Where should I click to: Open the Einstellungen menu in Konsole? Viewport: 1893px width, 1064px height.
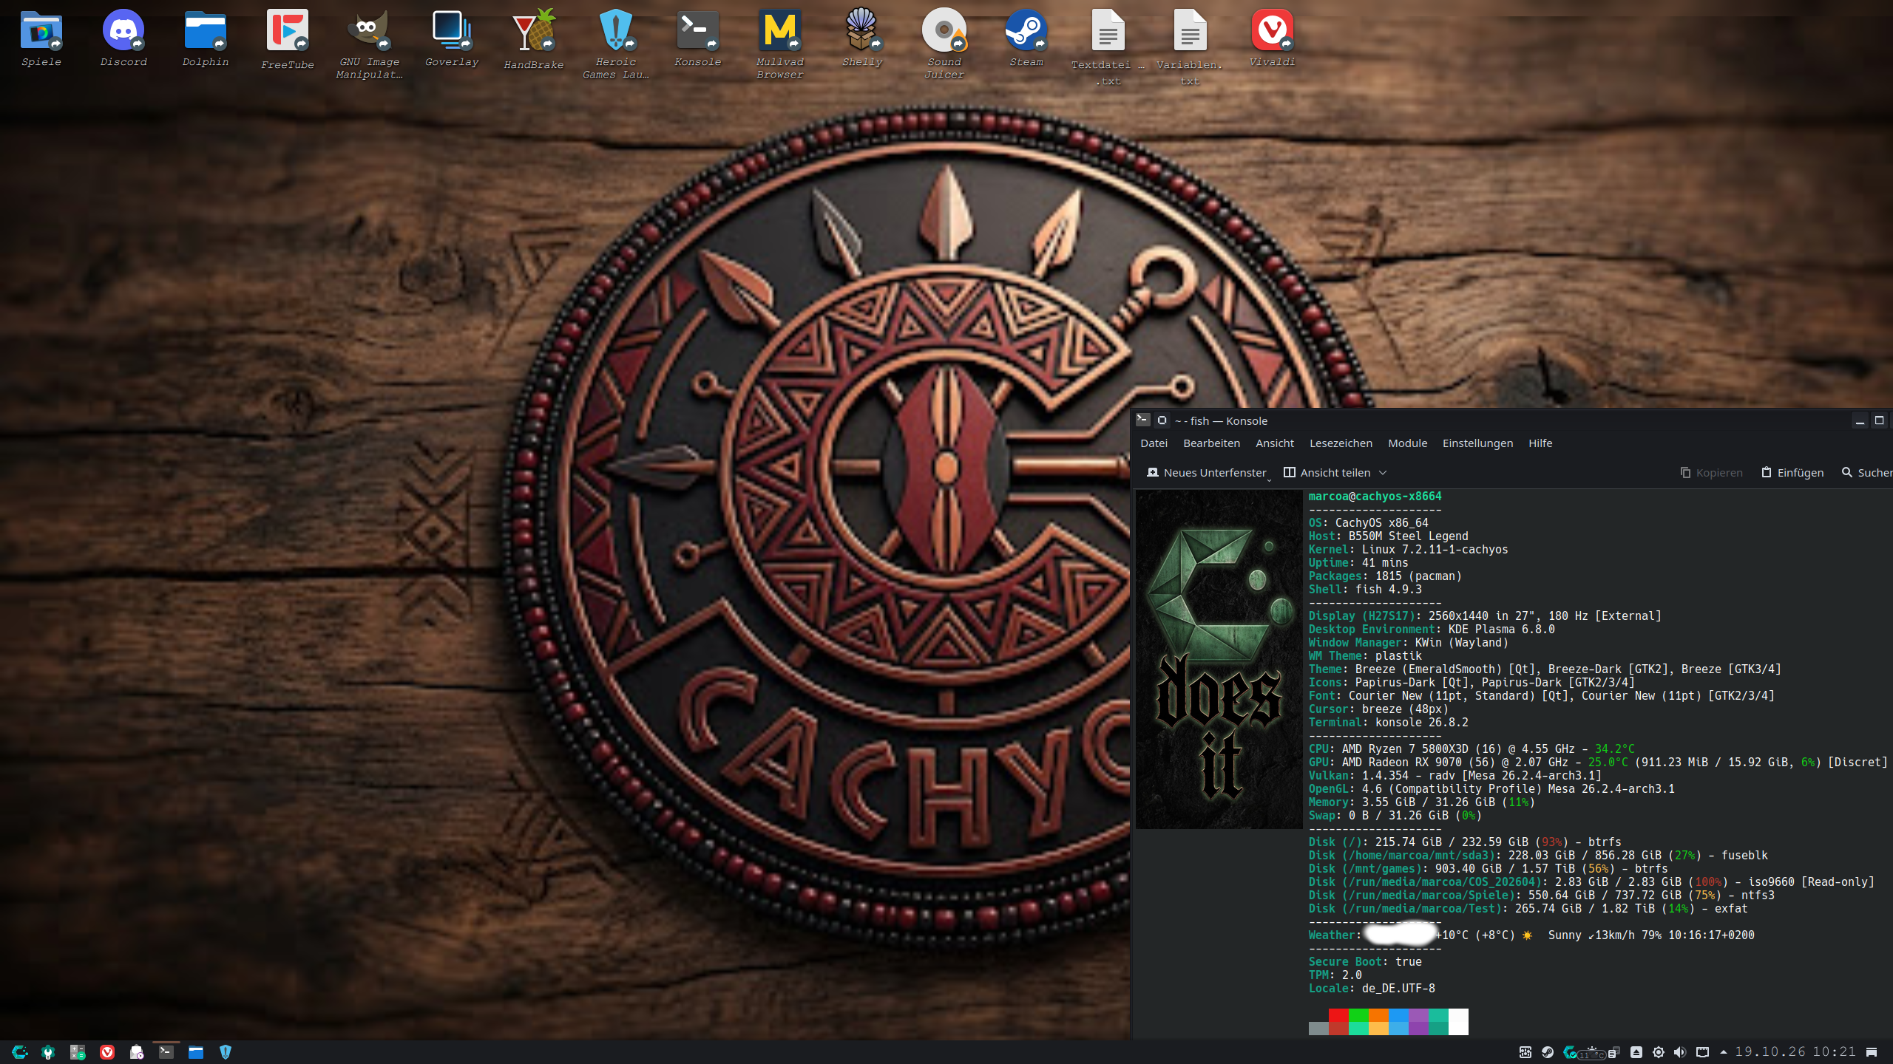tap(1477, 443)
